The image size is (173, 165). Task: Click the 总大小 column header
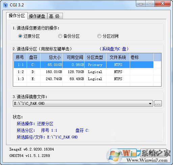[x=51, y=57]
